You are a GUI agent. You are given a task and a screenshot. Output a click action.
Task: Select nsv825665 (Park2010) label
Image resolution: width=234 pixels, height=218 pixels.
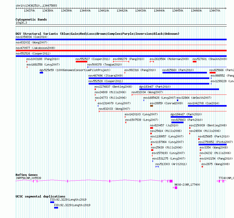coord(214,136)
